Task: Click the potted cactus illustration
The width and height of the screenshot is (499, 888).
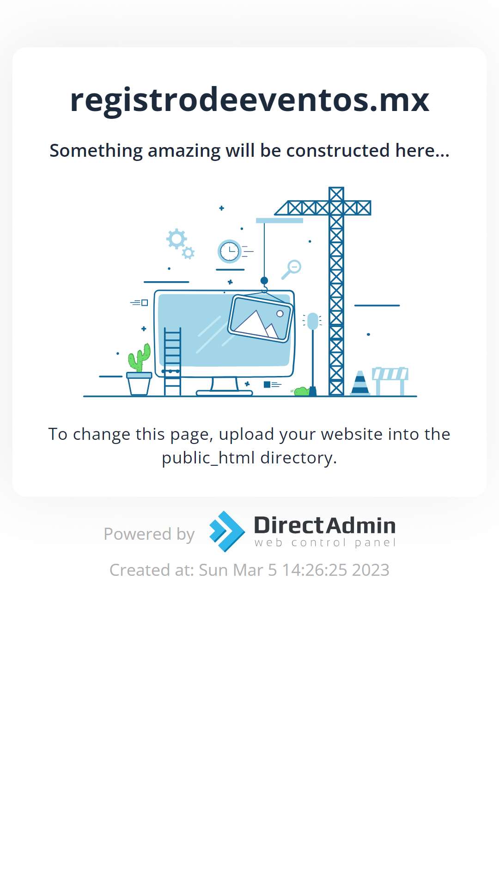Action: (139, 370)
